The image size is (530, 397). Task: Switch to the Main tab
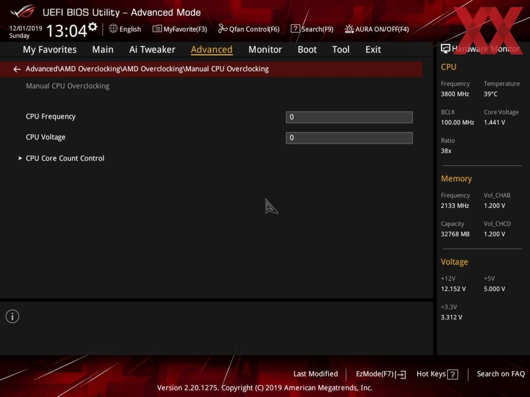(103, 49)
